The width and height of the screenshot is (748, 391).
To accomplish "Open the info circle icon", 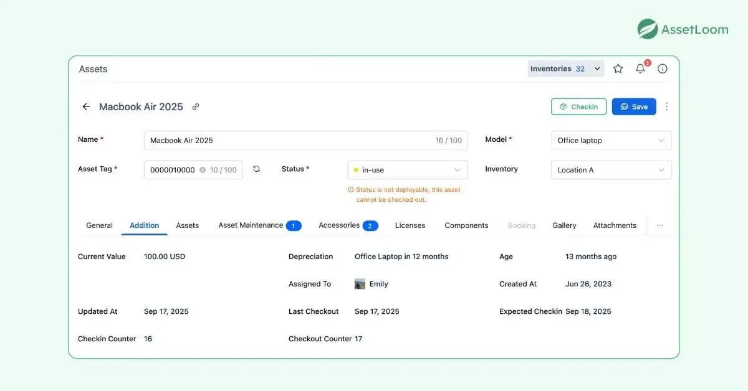I will (x=663, y=69).
